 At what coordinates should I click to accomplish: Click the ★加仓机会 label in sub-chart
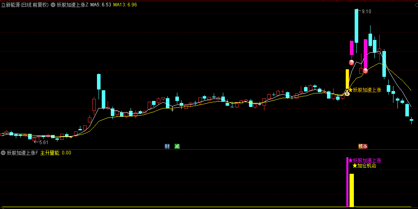[x=365, y=166]
